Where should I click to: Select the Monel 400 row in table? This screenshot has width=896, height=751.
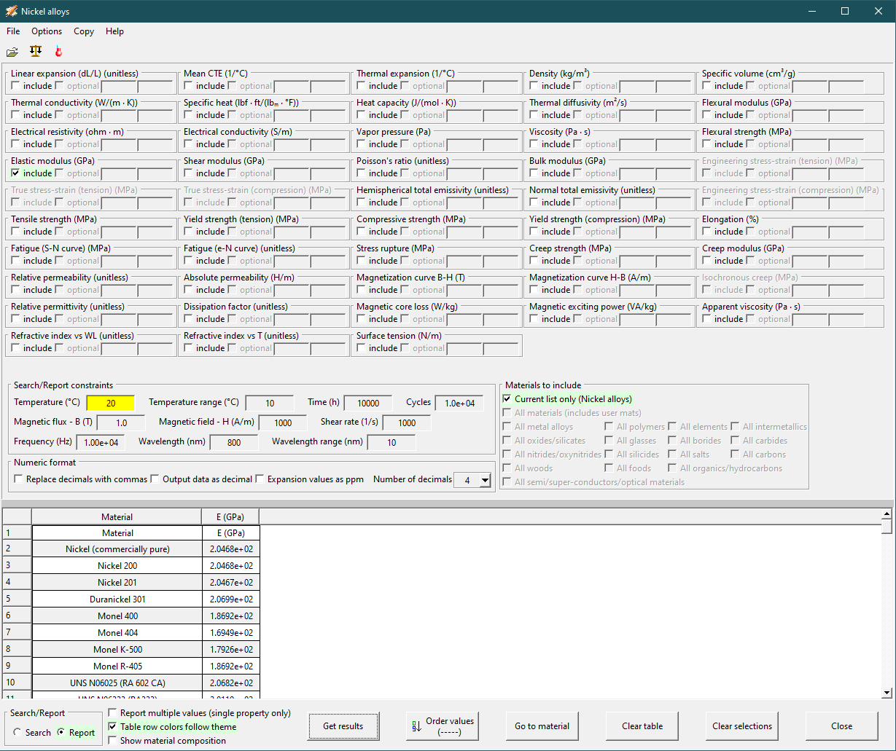coord(117,616)
